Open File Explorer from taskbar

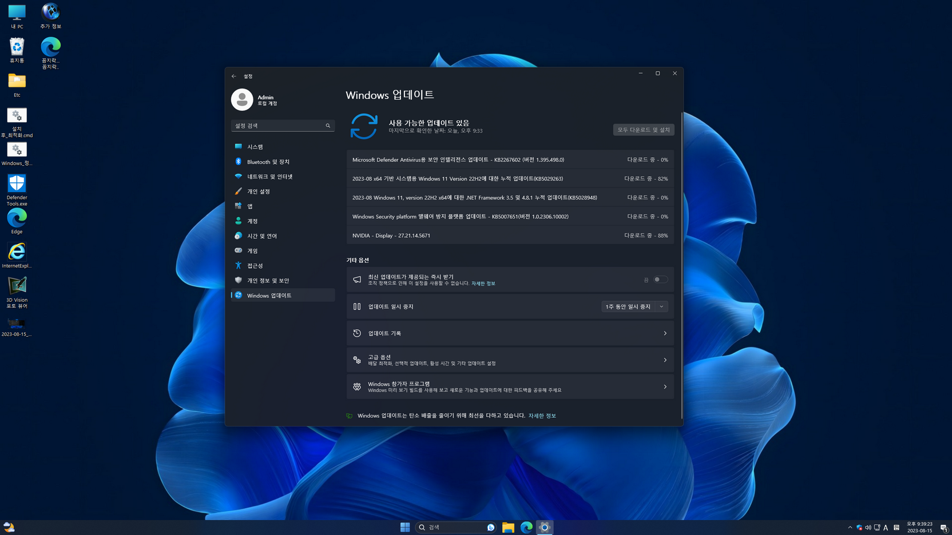click(x=508, y=527)
